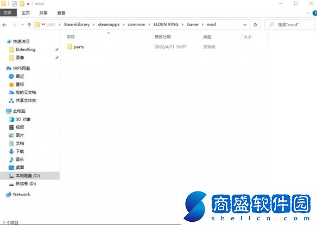Switch to the 查看 ribbon tab
Image resolution: width=317 pixels, height=225 pixels.
coord(61,13)
